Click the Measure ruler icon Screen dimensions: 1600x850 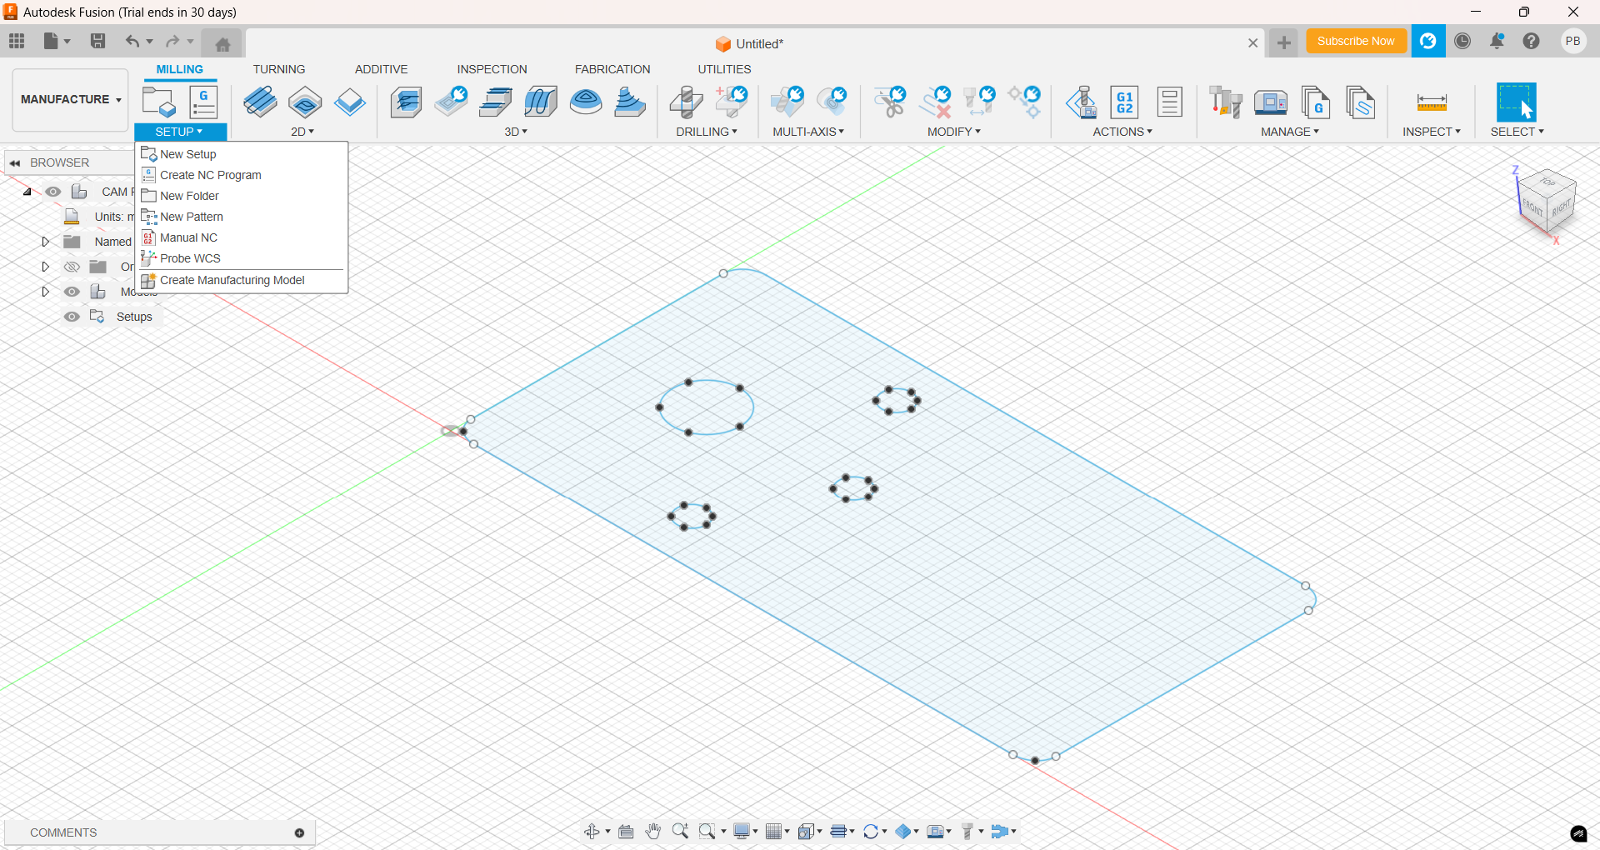[1432, 102]
